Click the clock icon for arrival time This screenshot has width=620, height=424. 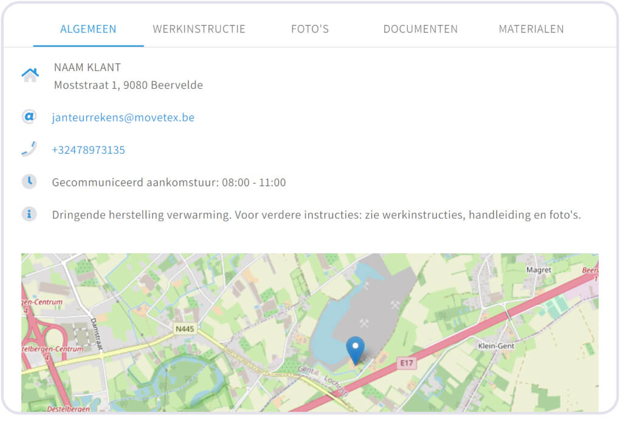pos(29,182)
